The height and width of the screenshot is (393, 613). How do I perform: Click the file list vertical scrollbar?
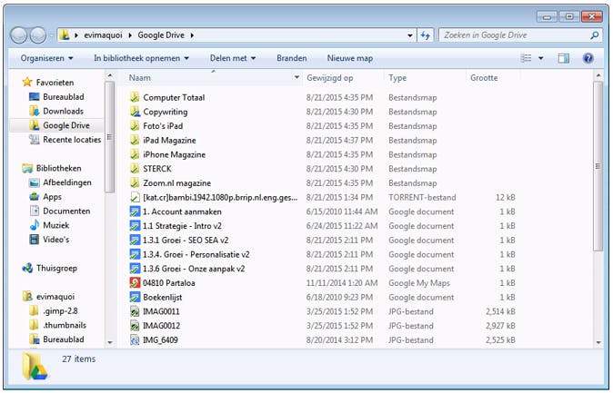(597, 163)
